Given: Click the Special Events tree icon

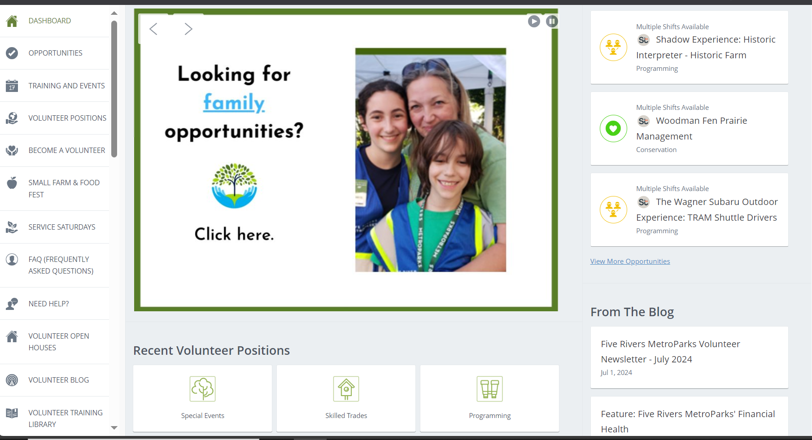Looking at the screenshot, I should click(x=203, y=389).
